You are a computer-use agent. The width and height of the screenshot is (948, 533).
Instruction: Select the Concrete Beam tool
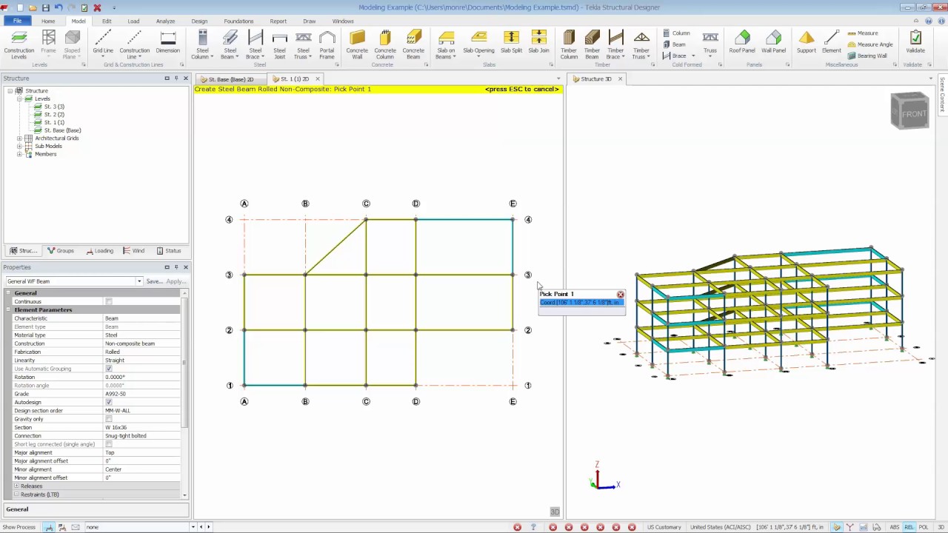point(413,44)
